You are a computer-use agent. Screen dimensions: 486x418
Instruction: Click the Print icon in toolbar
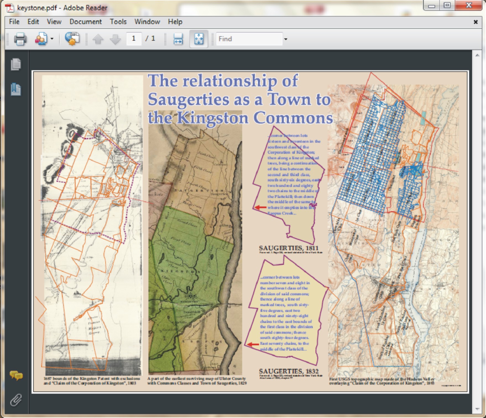[20, 39]
